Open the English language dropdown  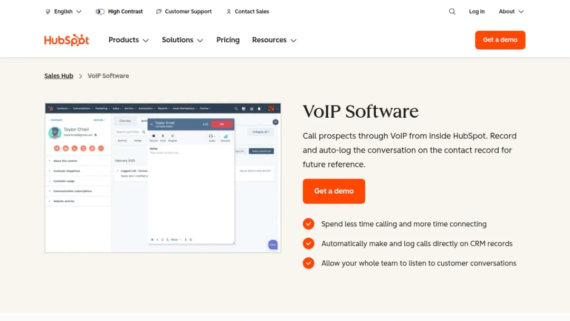point(64,12)
